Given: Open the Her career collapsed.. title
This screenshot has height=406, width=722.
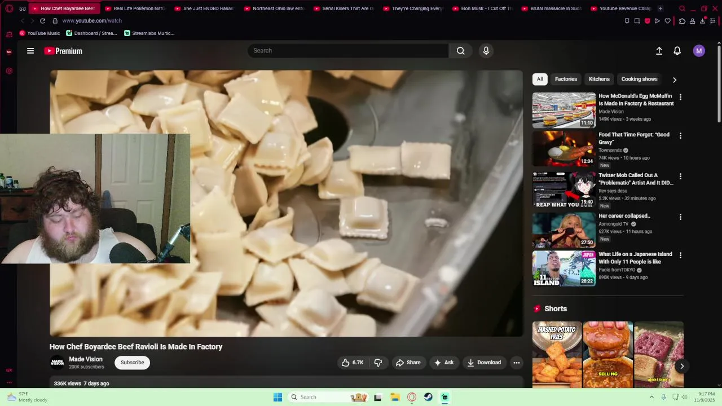Looking at the screenshot, I should (x=624, y=216).
